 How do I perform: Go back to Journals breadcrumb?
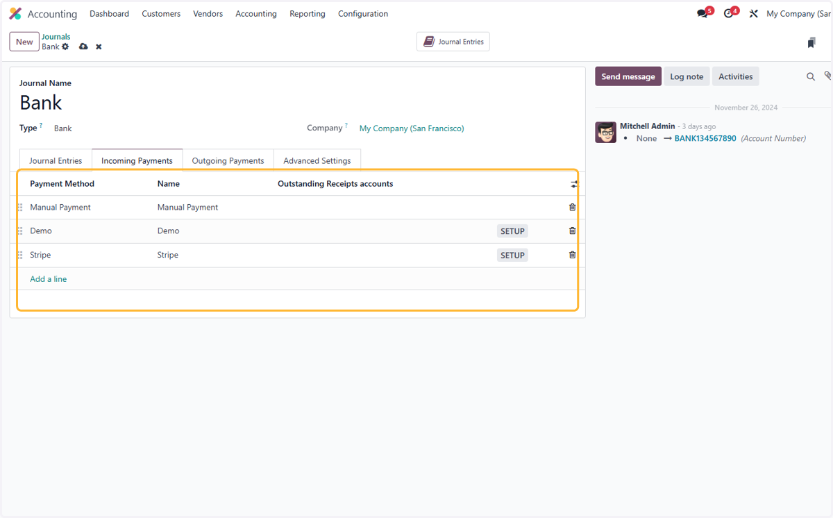pyautogui.click(x=56, y=37)
